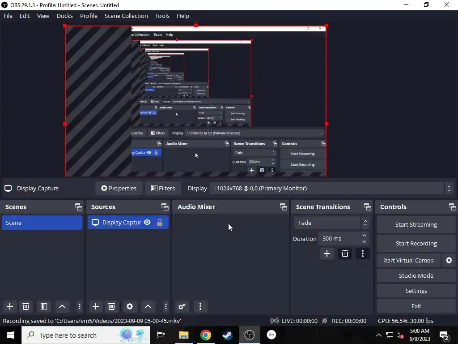The width and height of the screenshot is (458, 344).
Task: Open the View menu
Action: [x=43, y=16]
